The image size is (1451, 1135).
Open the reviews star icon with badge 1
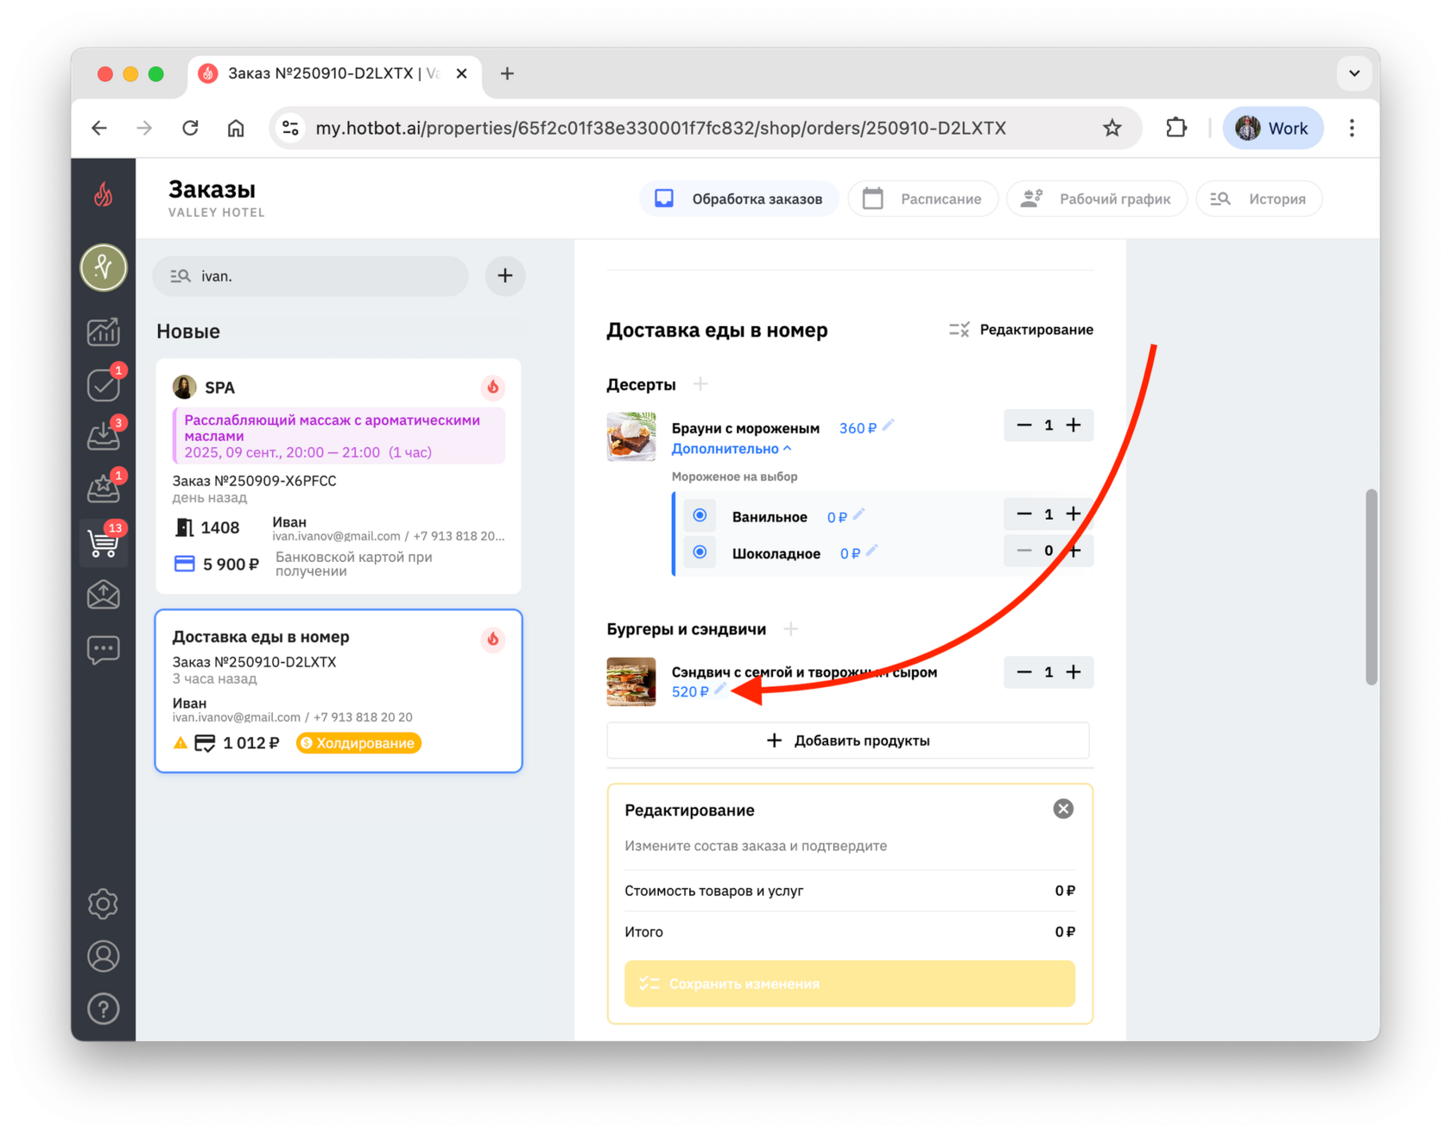[104, 488]
